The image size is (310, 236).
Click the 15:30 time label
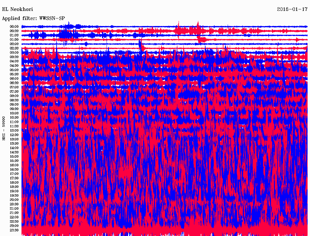click(x=14, y=161)
